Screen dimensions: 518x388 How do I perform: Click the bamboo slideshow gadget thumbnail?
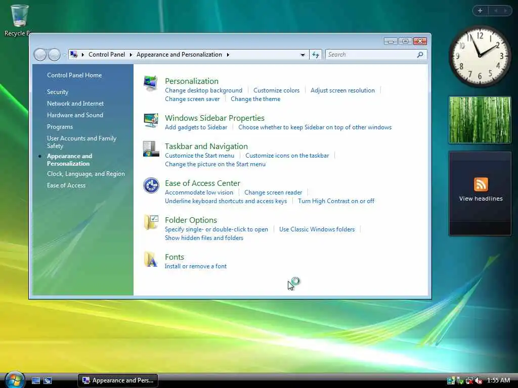480,120
